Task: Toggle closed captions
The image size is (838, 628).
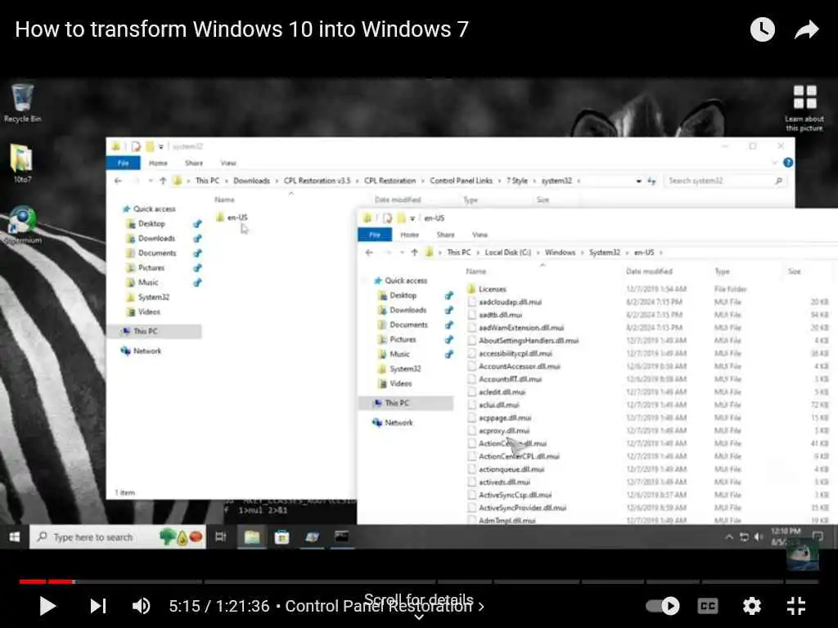Action: [708, 606]
